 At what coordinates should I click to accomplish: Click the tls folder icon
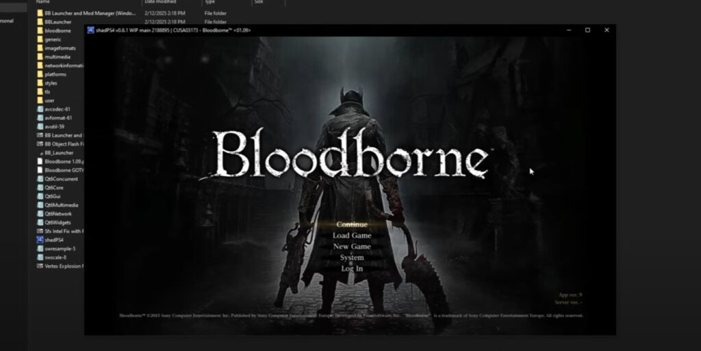pyautogui.click(x=40, y=92)
